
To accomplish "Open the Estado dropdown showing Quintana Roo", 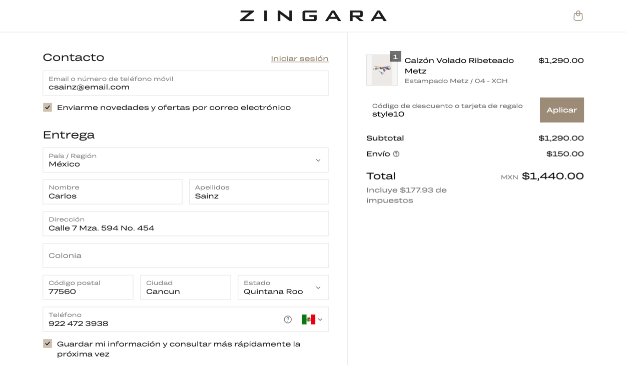I will [283, 287].
